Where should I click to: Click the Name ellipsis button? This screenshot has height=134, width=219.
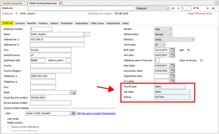[x=87, y=34]
